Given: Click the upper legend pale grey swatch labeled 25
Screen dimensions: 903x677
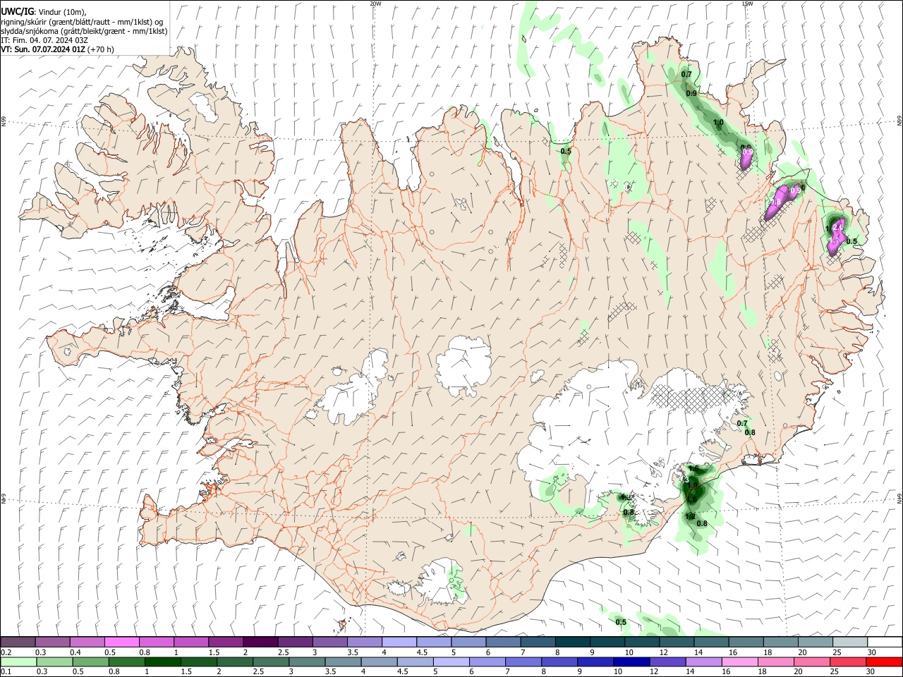Looking at the screenshot, I should (850, 642).
